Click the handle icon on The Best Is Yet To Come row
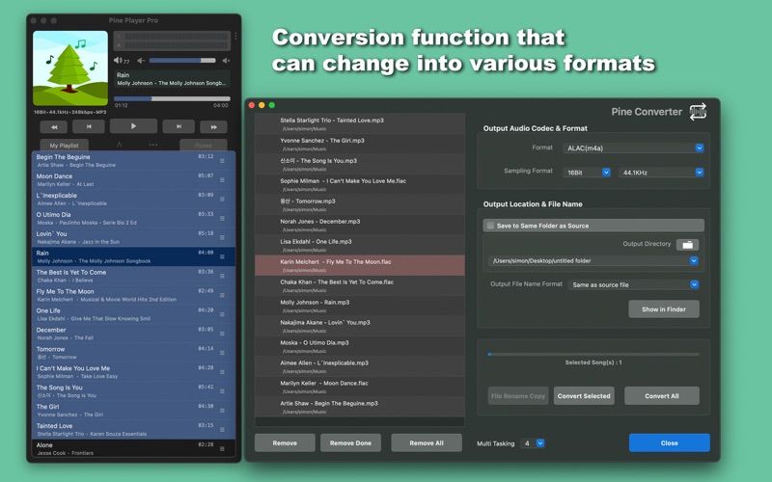Viewport: 772px width, 482px height. [222, 276]
